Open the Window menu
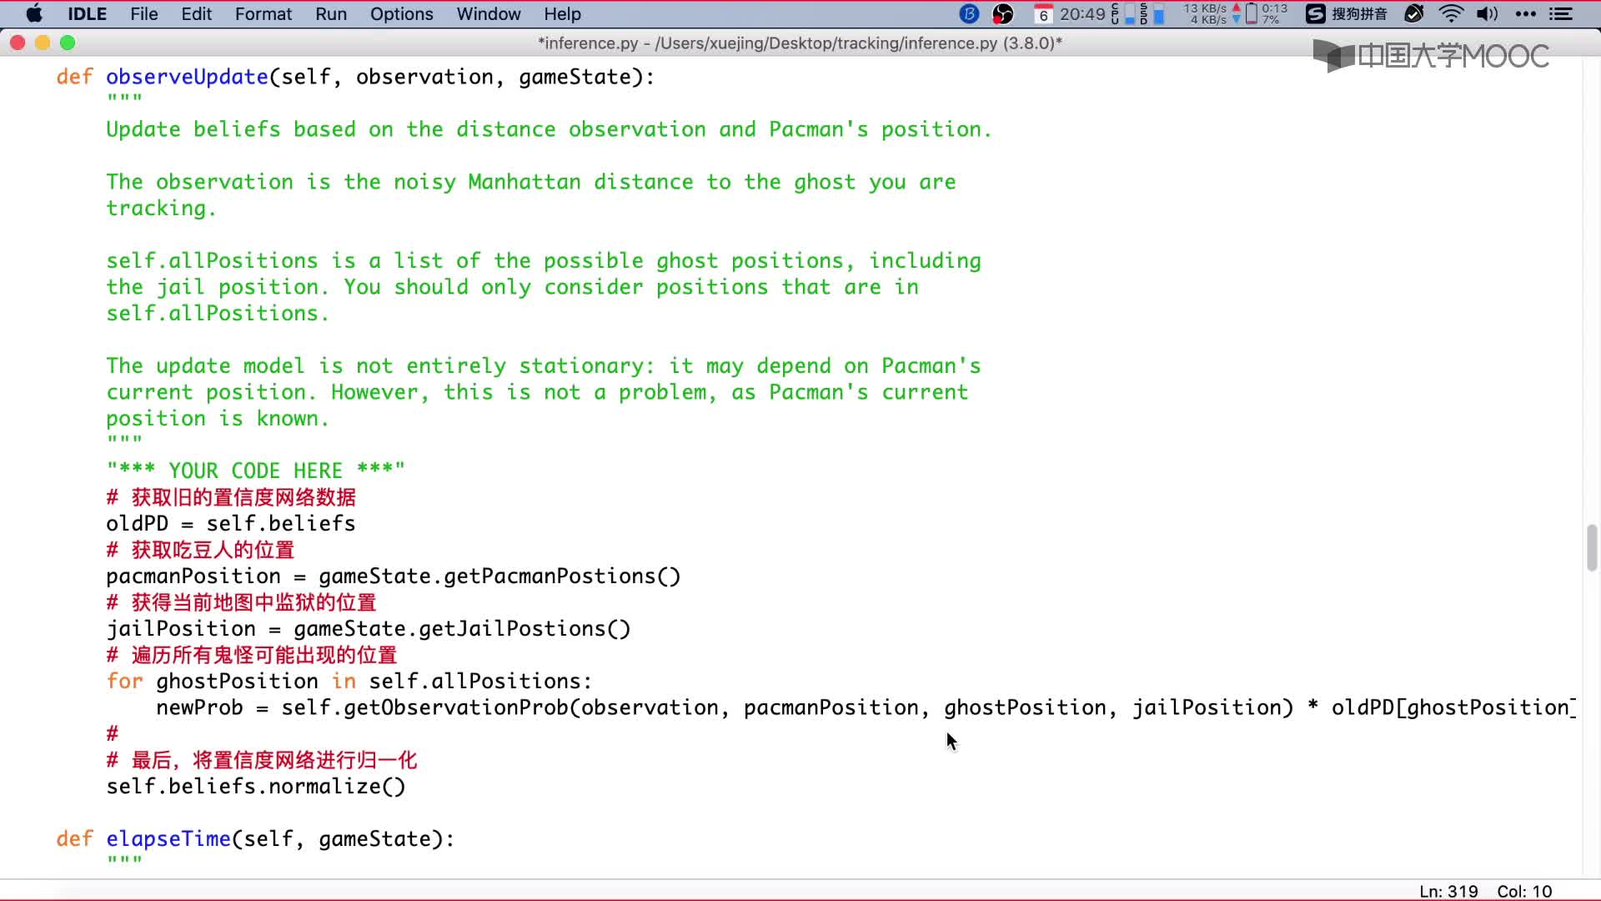Image resolution: width=1601 pixels, height=901 pixels. pos(489,14)
